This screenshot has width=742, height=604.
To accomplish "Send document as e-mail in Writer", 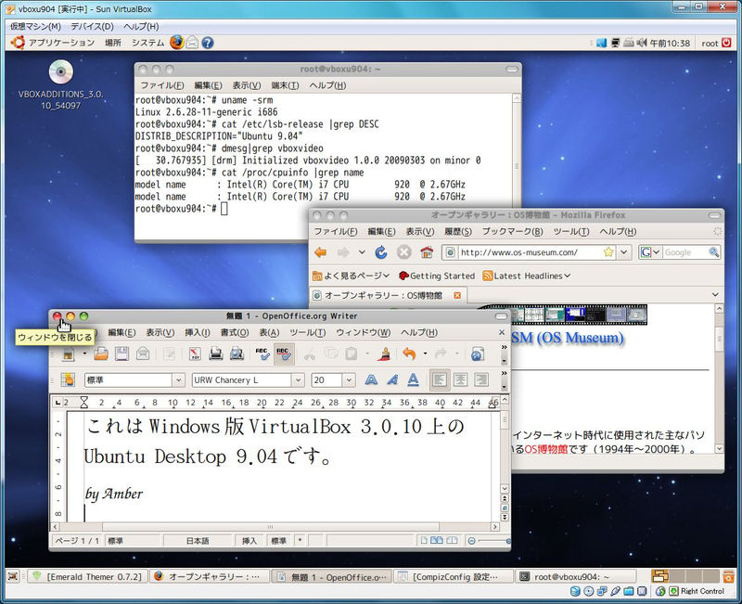I will click(x=143, y=353).
